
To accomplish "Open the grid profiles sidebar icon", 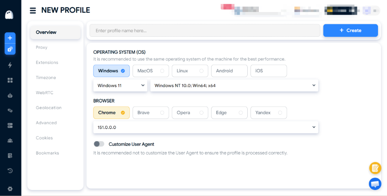I will point(10,80).
